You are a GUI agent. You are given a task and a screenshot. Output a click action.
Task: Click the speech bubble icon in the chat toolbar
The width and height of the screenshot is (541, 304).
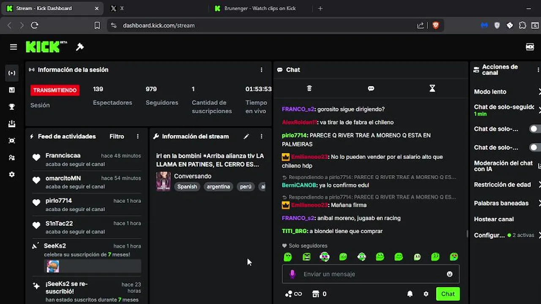[371, 88]
